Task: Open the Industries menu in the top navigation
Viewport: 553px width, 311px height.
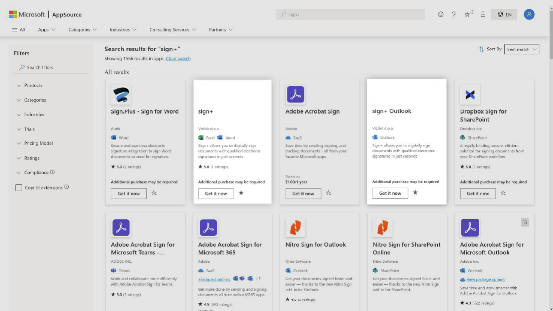Action: coord(123,30)
